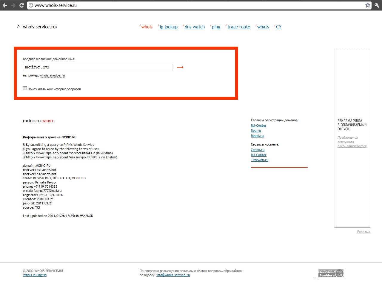
Task: Click the whois-service.ru/ site logo text
Action: tap(40, 27)
